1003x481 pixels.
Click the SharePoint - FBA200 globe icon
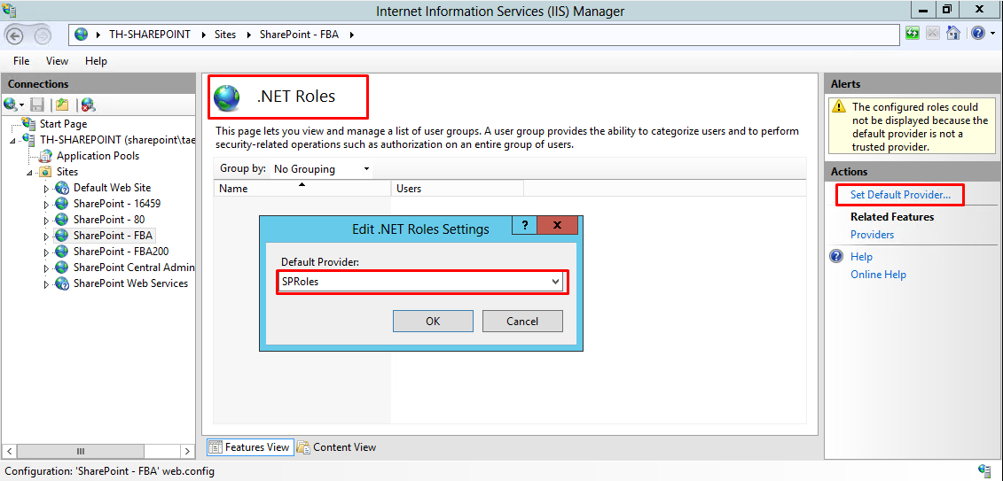62,252
